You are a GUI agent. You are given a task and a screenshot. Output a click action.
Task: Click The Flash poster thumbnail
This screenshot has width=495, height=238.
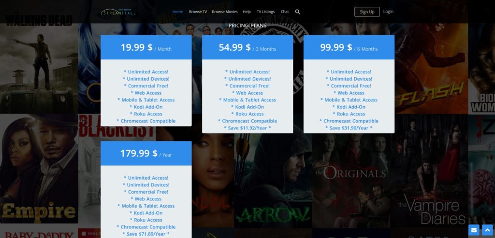(431, 68)
